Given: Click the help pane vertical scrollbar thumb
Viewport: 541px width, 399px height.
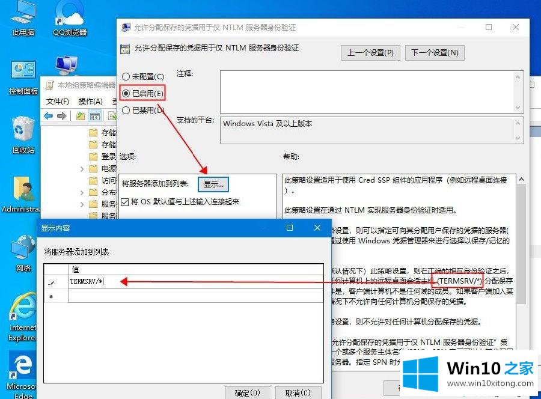Looking at the screenshot, I should (521, 243).
